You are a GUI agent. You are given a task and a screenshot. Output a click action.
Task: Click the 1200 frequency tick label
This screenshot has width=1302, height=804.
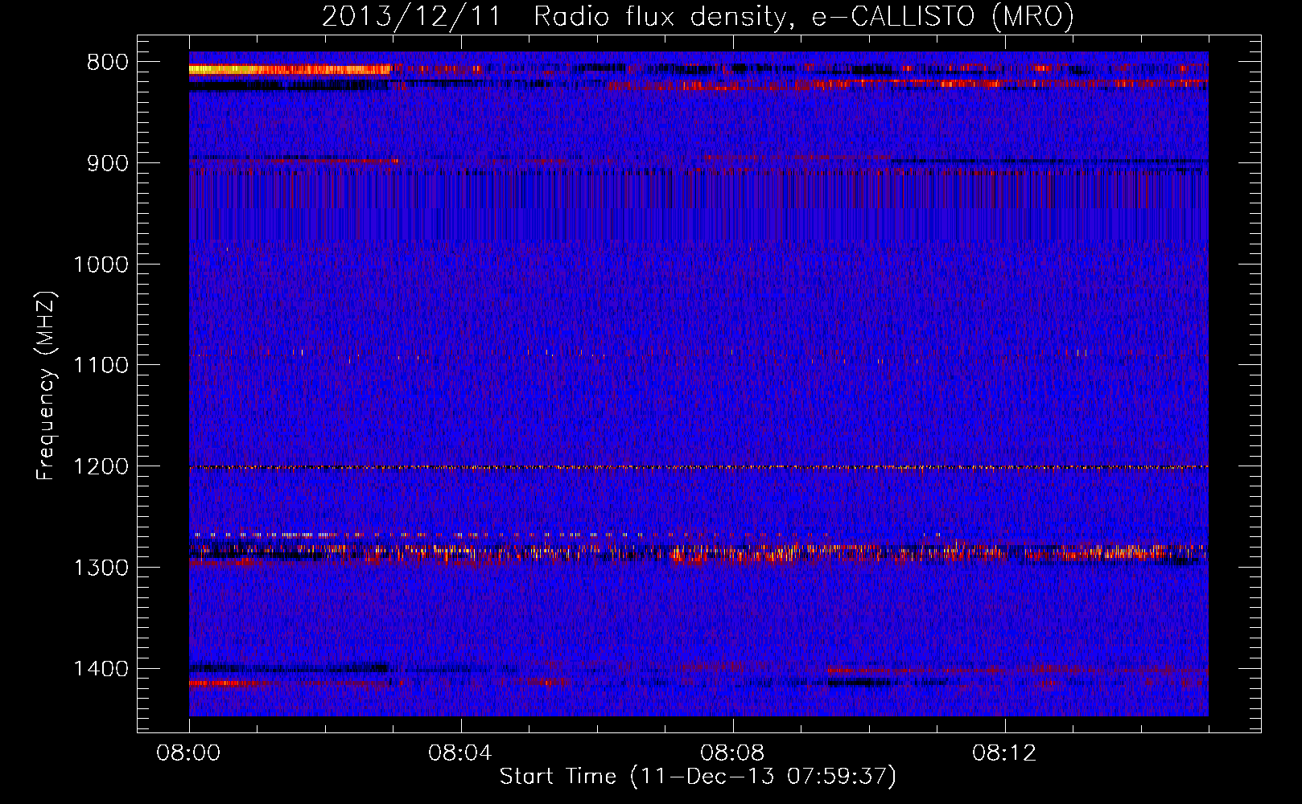(101, 467)
